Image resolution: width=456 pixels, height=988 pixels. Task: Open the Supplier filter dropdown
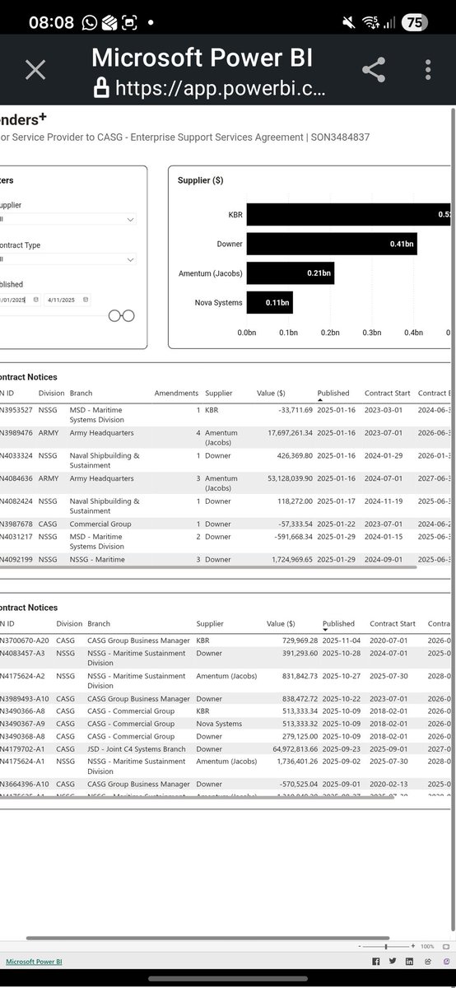tap(67, 220)
